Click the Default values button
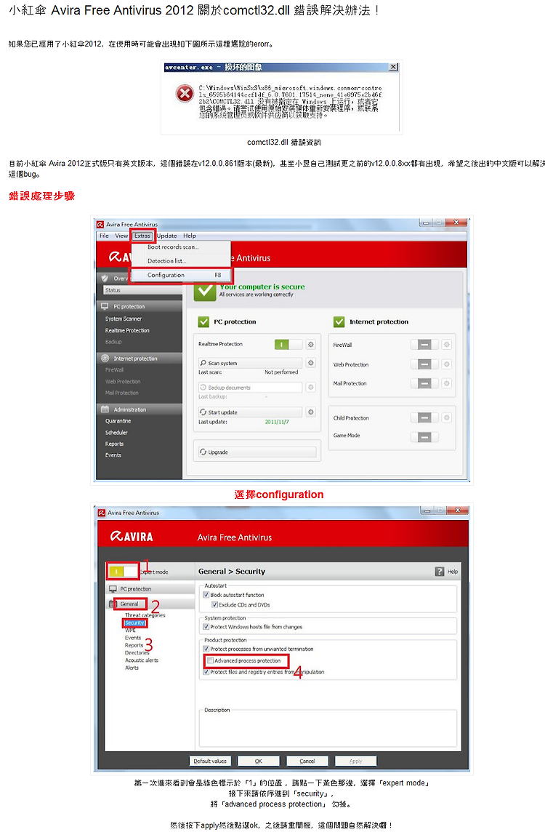 (x=210, y=761)
